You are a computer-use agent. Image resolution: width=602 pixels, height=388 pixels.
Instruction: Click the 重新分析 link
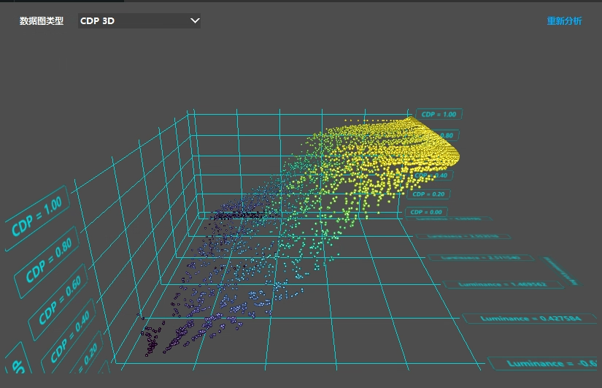point(564,21)
